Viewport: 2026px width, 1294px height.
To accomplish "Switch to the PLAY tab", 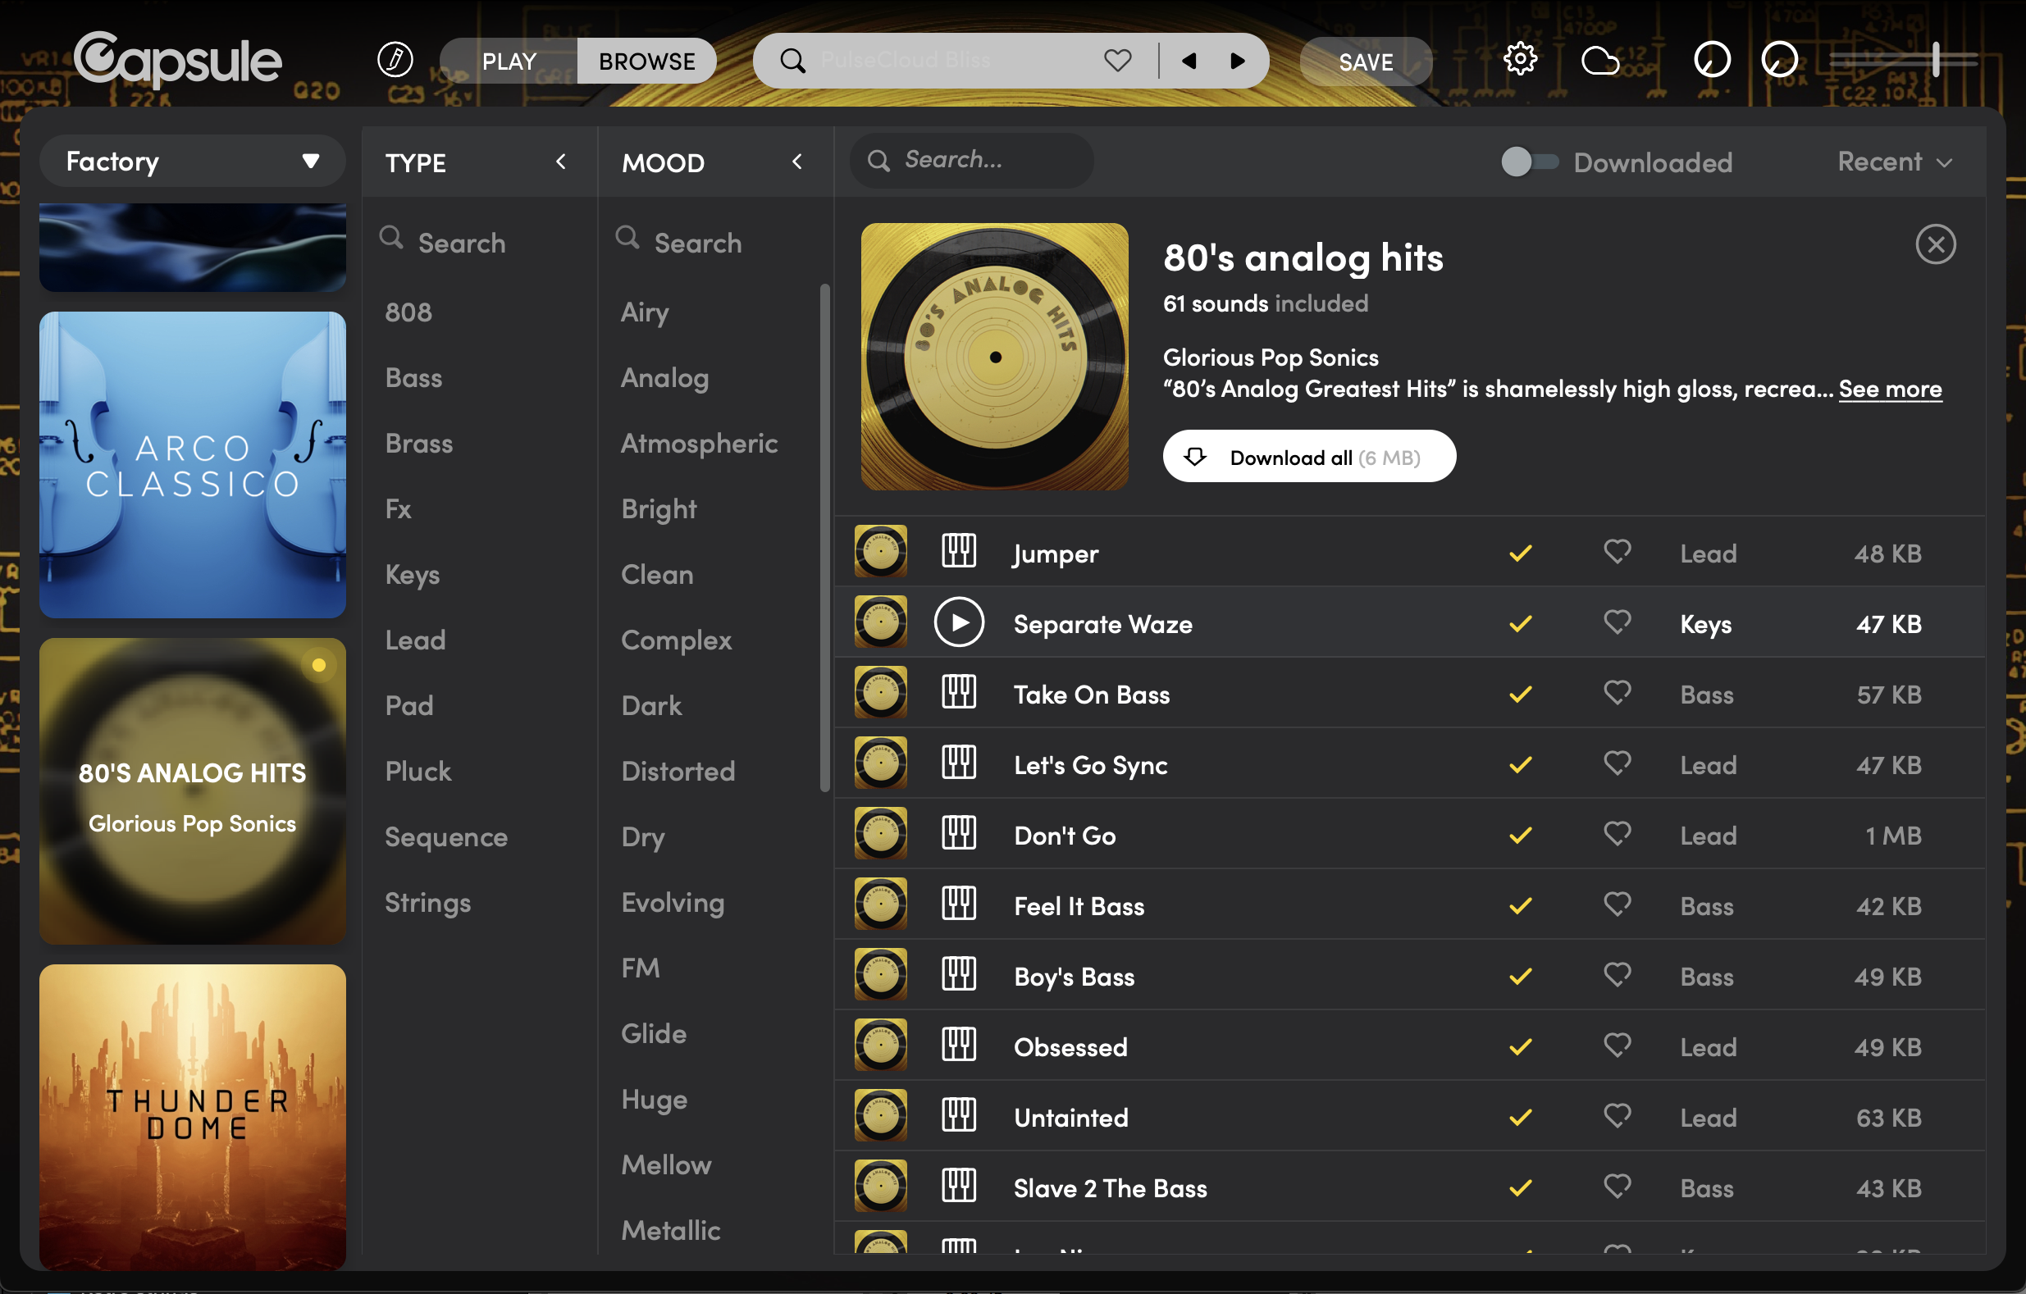I will tap(509, 62).
